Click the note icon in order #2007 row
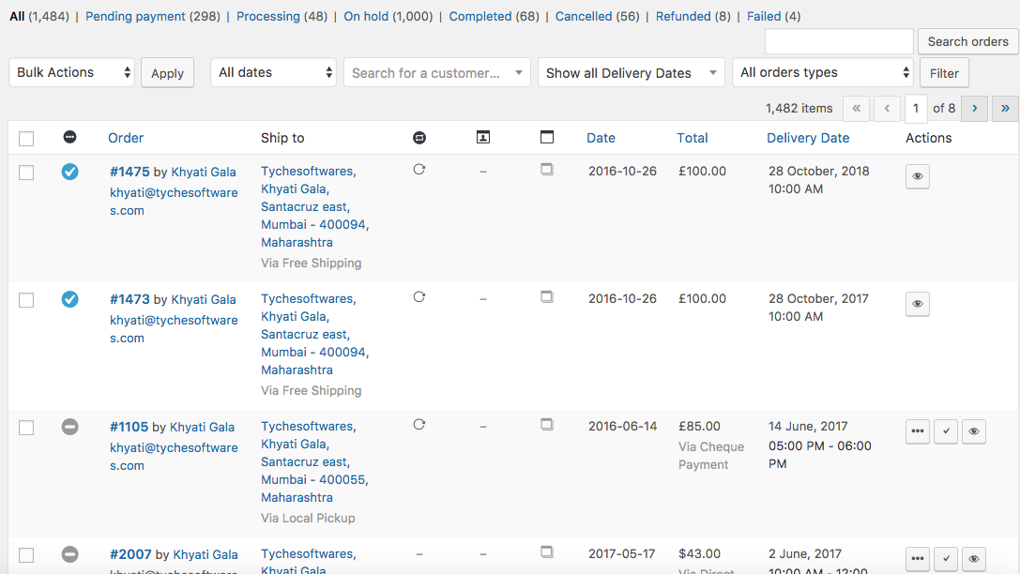Screen dimensions: 1020x574 pos(547,551)
